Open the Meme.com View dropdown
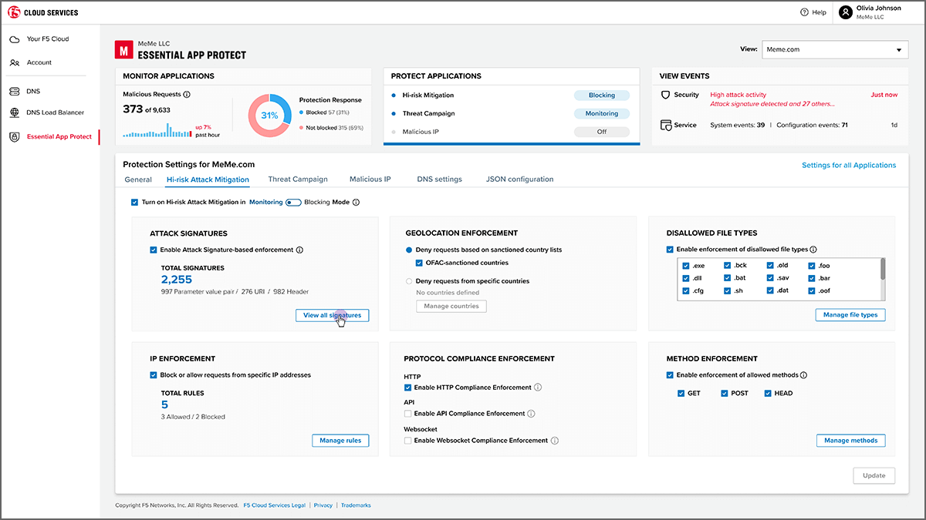Image resolution: width=926 pixels, height=520 pixels. pos(834,49)
